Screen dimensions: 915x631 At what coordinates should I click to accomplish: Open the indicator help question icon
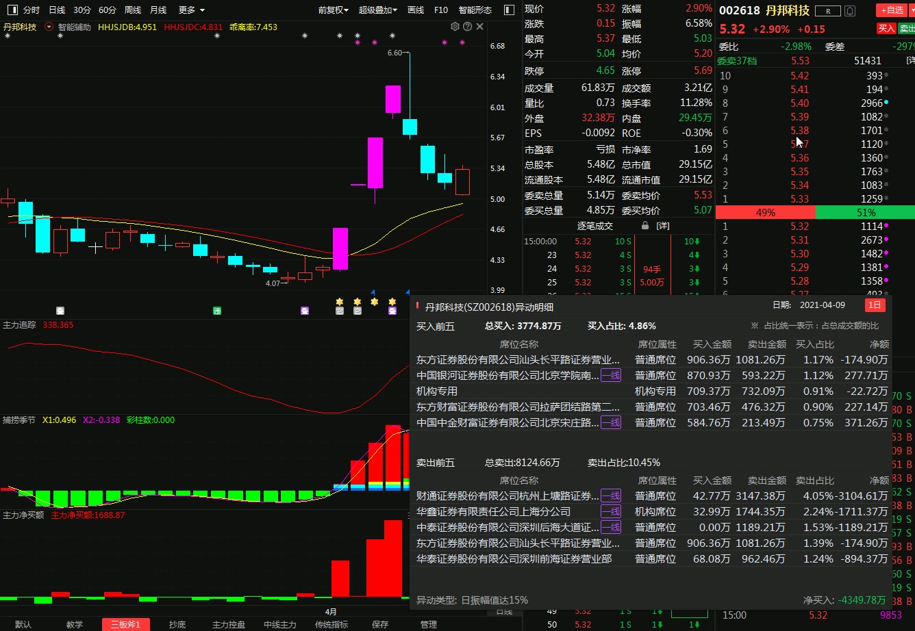(x=467, y=27)
